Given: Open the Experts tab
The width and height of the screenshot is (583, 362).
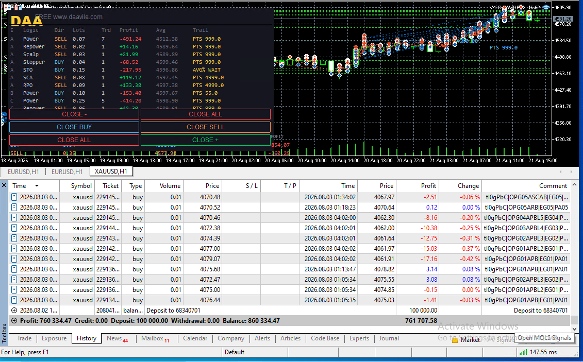Looking at the screenshot, I should point(359,338).
